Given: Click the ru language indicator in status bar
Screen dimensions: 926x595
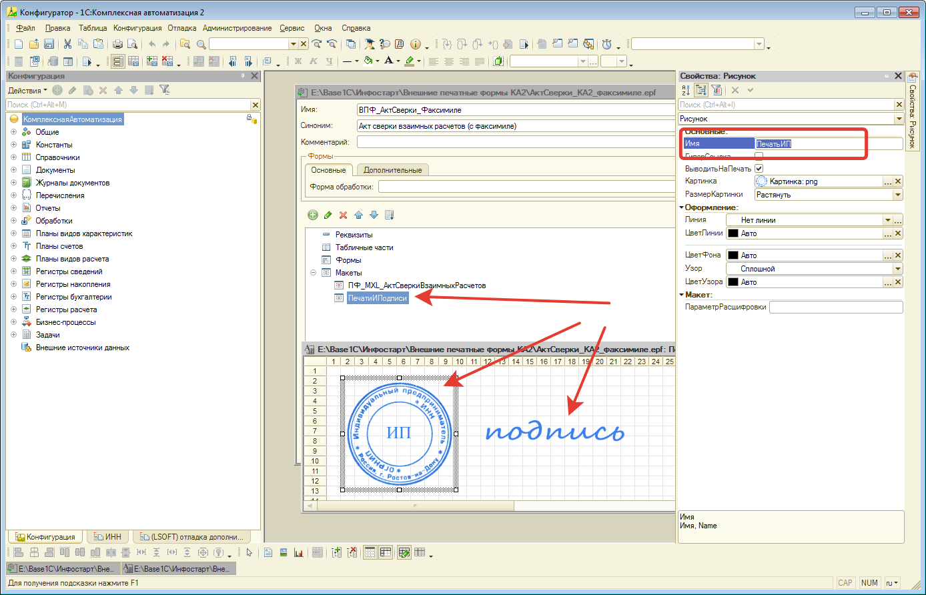Looking at the screenshot, I should [892, 583].
